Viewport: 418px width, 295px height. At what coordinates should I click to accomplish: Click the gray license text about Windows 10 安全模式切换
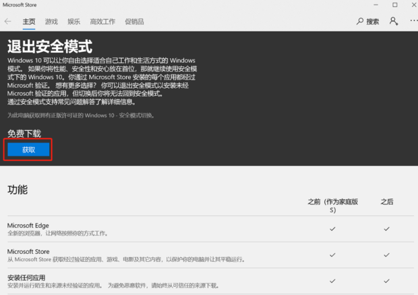pos(81,115)
